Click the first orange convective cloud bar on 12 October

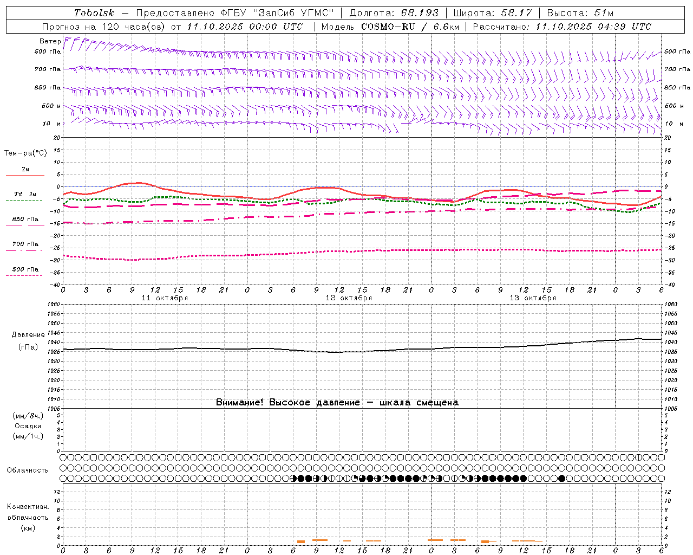coord(301,541)
